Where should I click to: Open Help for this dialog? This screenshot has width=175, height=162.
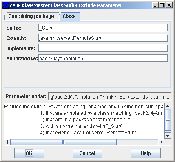pos(146,153)
